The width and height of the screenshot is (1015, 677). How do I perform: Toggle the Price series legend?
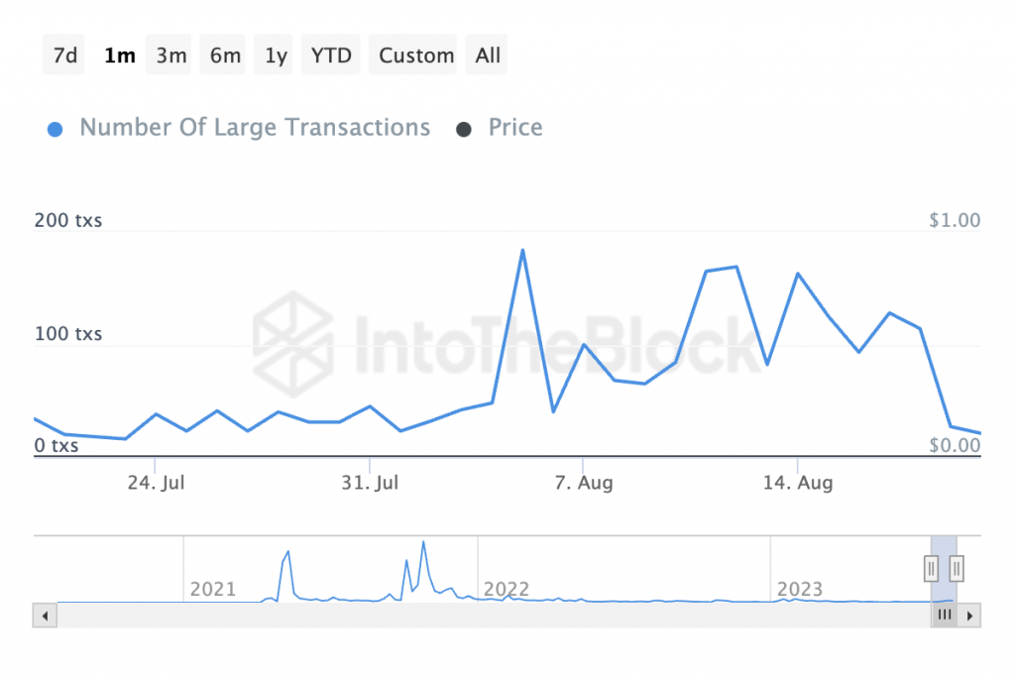[x=515, y=128]
